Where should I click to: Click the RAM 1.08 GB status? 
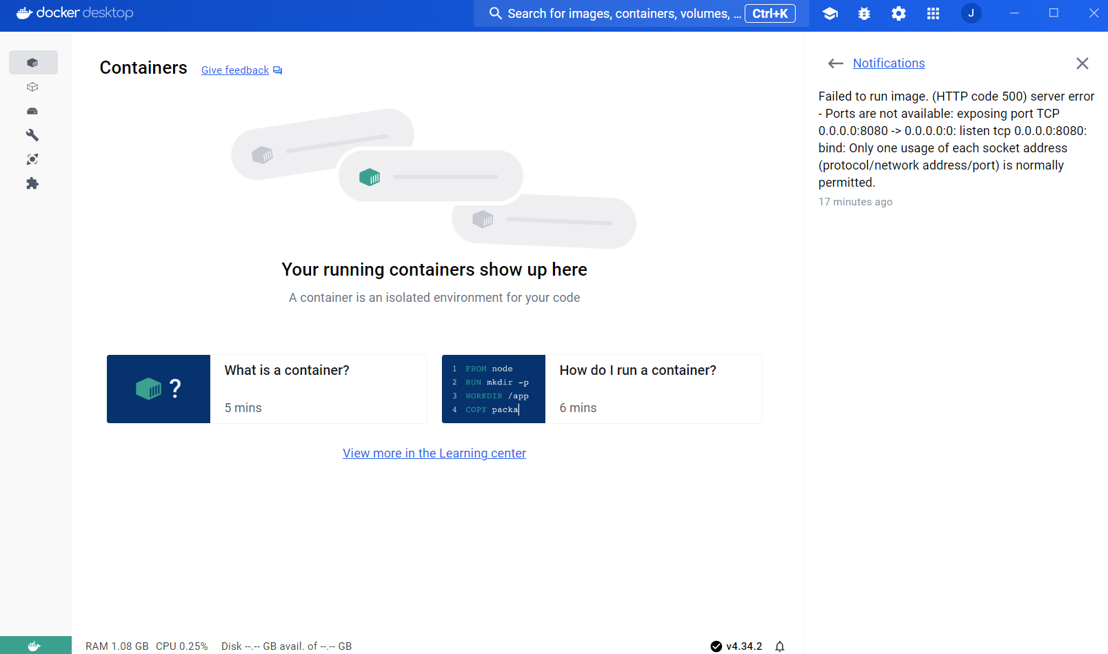coord(117,646)
